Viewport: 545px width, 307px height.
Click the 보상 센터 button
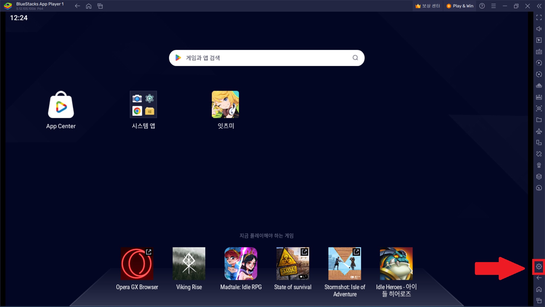pyautogui.click(x=427, y=6)
